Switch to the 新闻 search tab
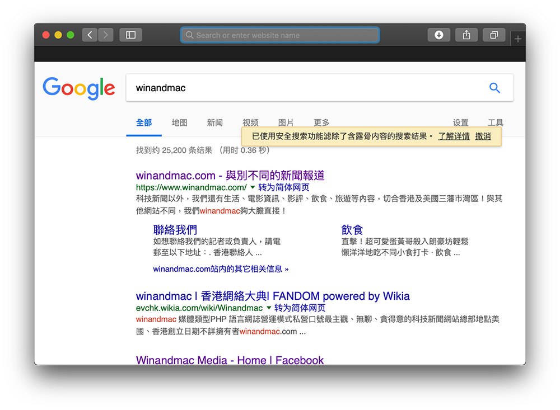560x410 pixels. (x=214, y=122)
